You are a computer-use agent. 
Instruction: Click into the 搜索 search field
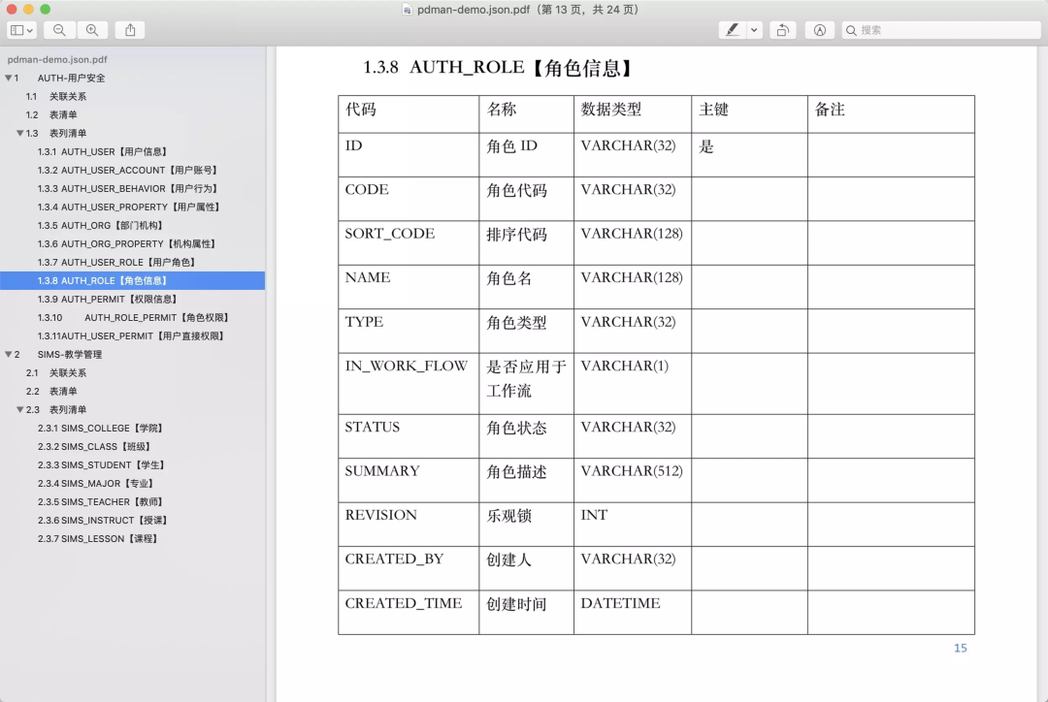click(946, 30)
